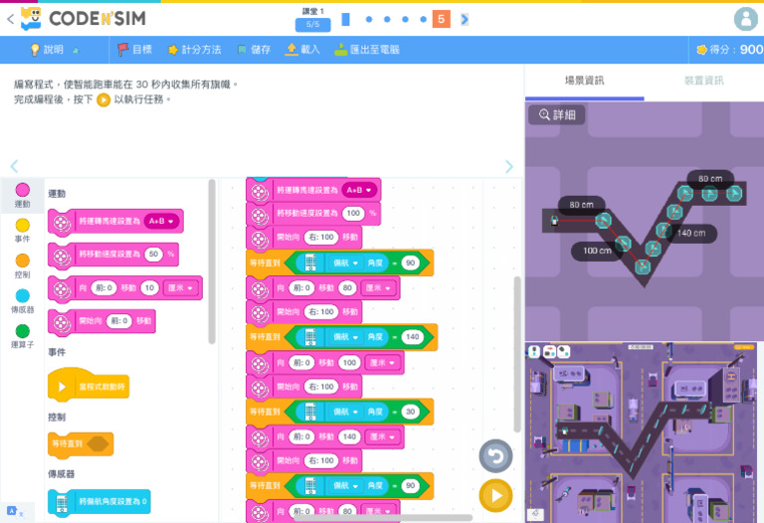Collapse instructions with left chevron
The width and height of the screenshot is (764, 523).
click(14, 166)
